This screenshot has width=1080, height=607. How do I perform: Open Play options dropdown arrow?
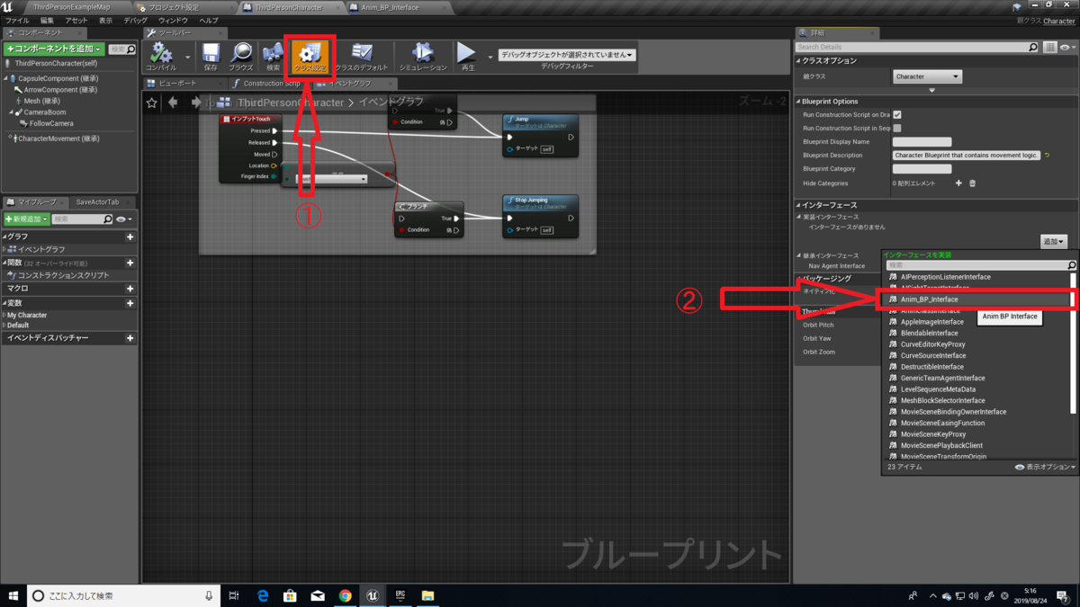pyautogui.click(x=490, y=57)
